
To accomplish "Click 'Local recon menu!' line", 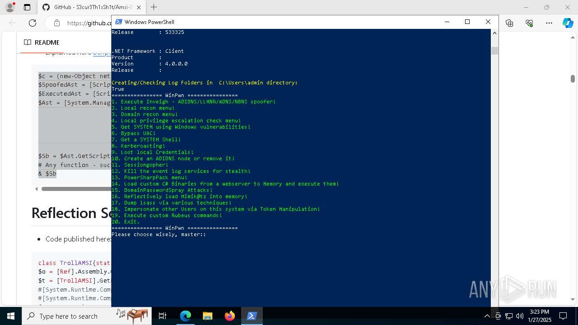I will [x=143, y=108].
